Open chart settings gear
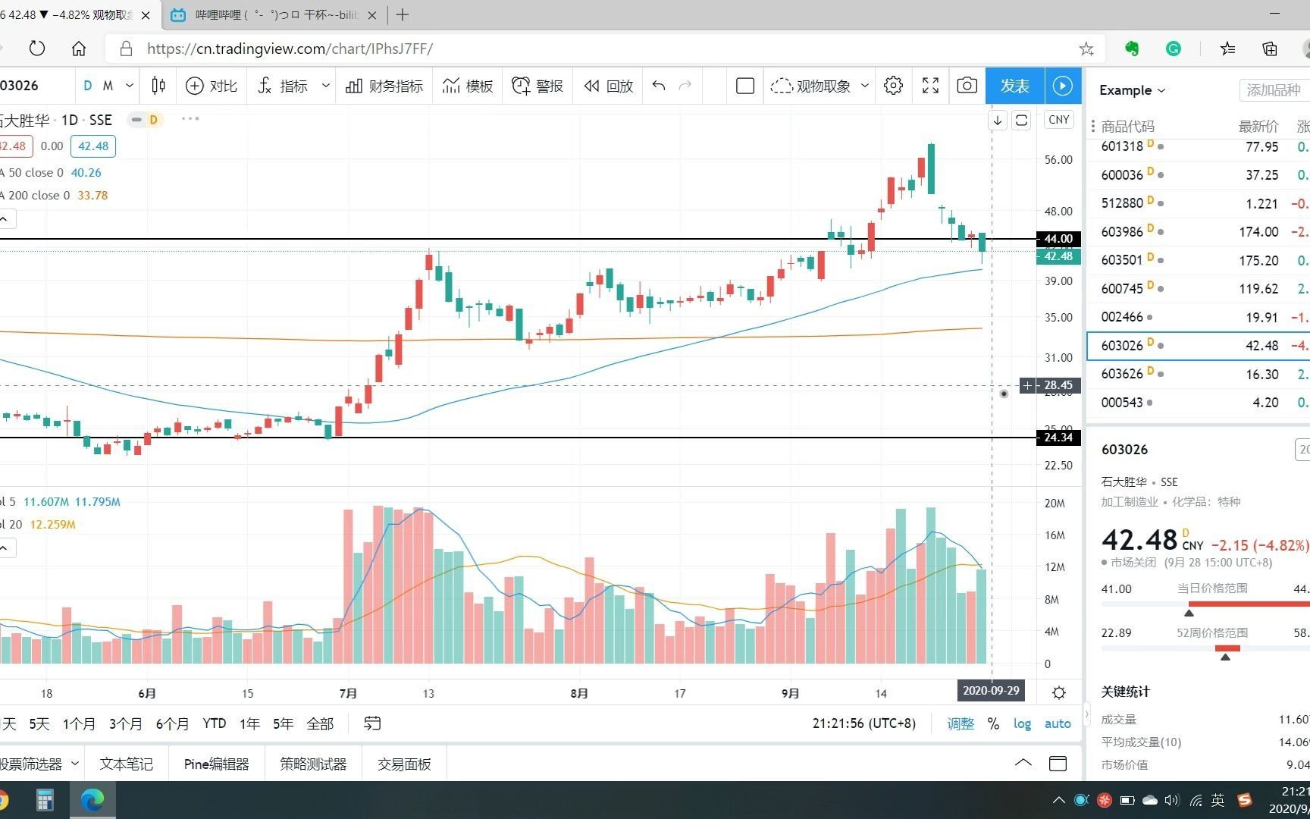This screenshot has height=819, width=1310. tap(894, 86)
